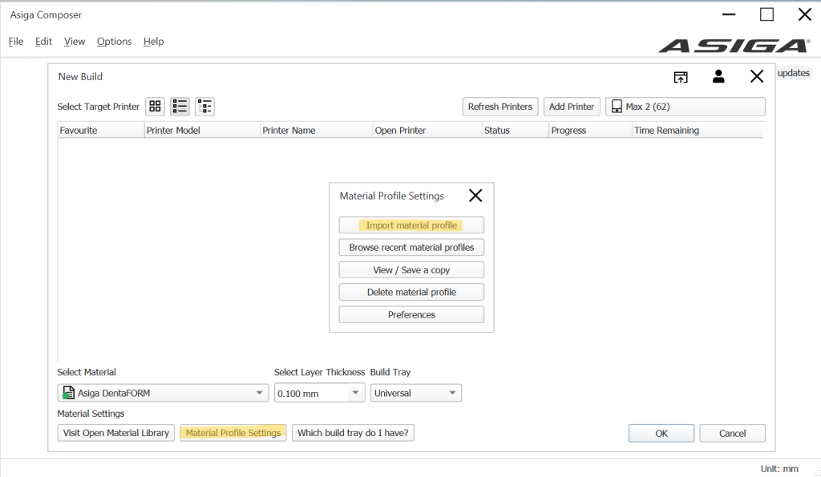The image size is (821, 477).
Task: Switch to grid view of printers
Action: pyautogui.click(x=155, y=107)
